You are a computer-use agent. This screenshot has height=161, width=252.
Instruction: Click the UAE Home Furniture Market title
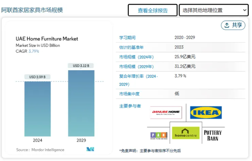47,39
